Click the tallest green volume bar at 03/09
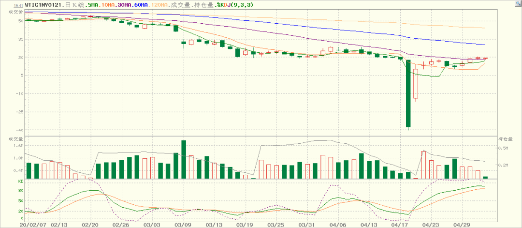 [184, 159]
